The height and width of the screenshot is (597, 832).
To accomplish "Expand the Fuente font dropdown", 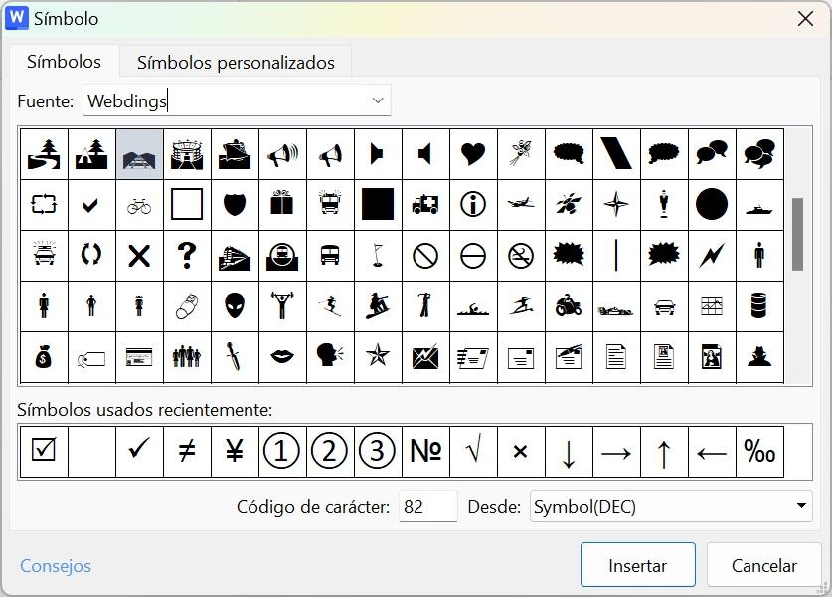I will click(378, 100).
